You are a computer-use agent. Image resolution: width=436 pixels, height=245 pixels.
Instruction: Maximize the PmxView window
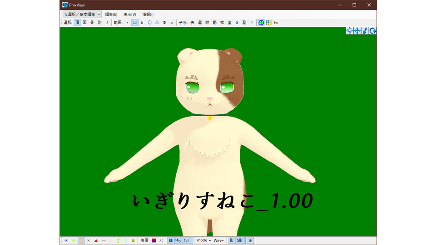[x=354, y=5]
